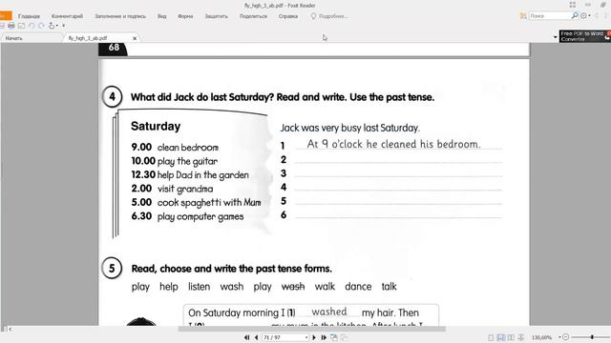
Task: Go to next page arrow
Action: (314, 337)
